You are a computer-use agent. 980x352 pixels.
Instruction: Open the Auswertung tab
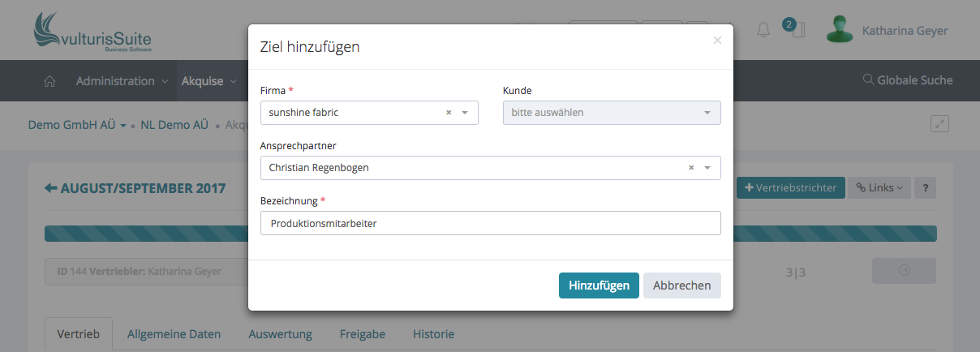coord(280,334)
